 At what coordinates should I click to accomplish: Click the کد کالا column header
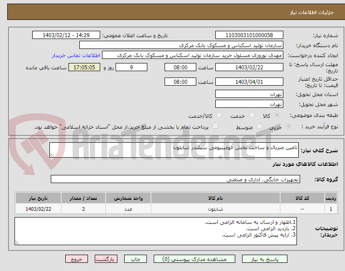[x=302, y=198]
